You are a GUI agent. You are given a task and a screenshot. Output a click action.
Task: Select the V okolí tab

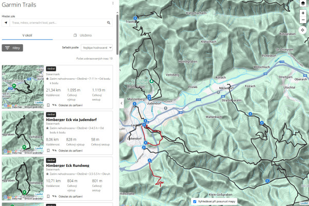click(27, 36)
